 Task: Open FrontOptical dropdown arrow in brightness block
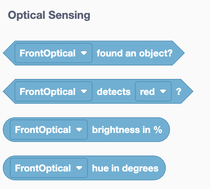point(79,130)
